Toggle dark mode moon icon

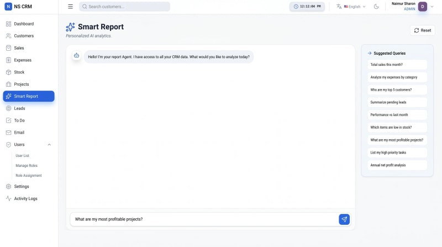coord(376,7)
